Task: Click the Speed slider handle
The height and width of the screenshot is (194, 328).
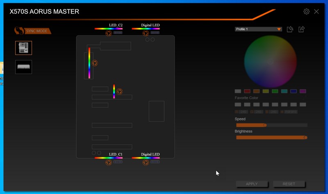Action: click(265, 125)
